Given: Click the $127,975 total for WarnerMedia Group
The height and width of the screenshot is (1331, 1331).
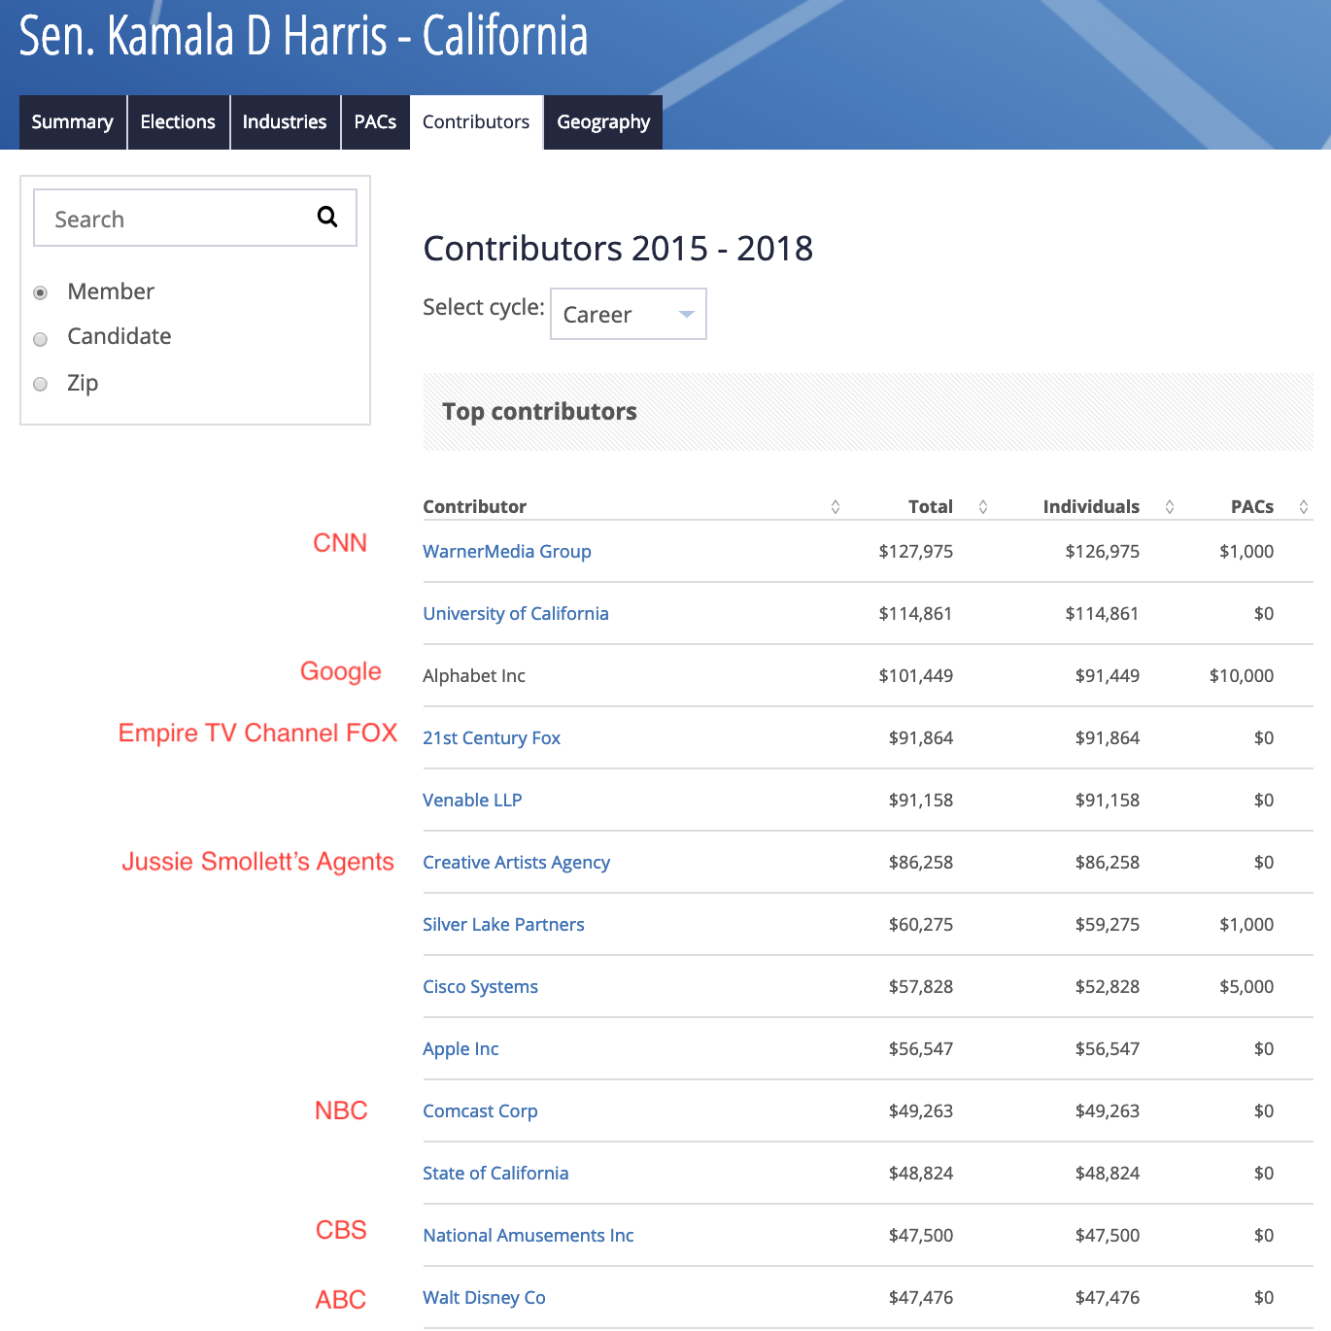Looking at the screenshot, I should pyautogui.click(x=916, y=552).
